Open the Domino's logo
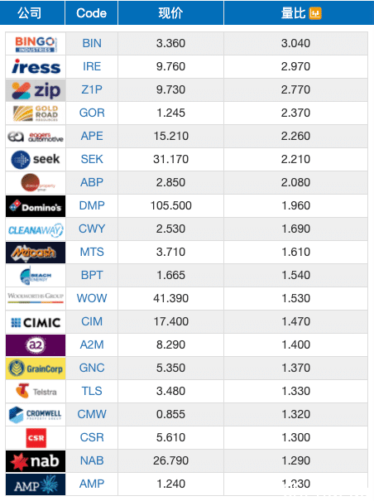The image size is (374, 501). (x=36, y=206)
